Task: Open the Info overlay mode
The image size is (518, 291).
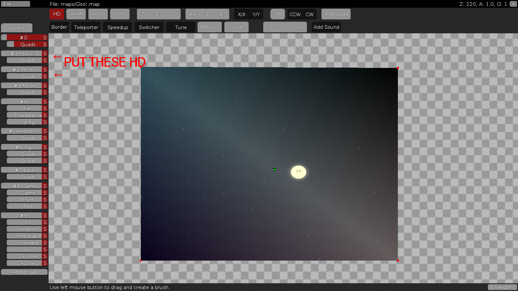Action: click(120, 14)
